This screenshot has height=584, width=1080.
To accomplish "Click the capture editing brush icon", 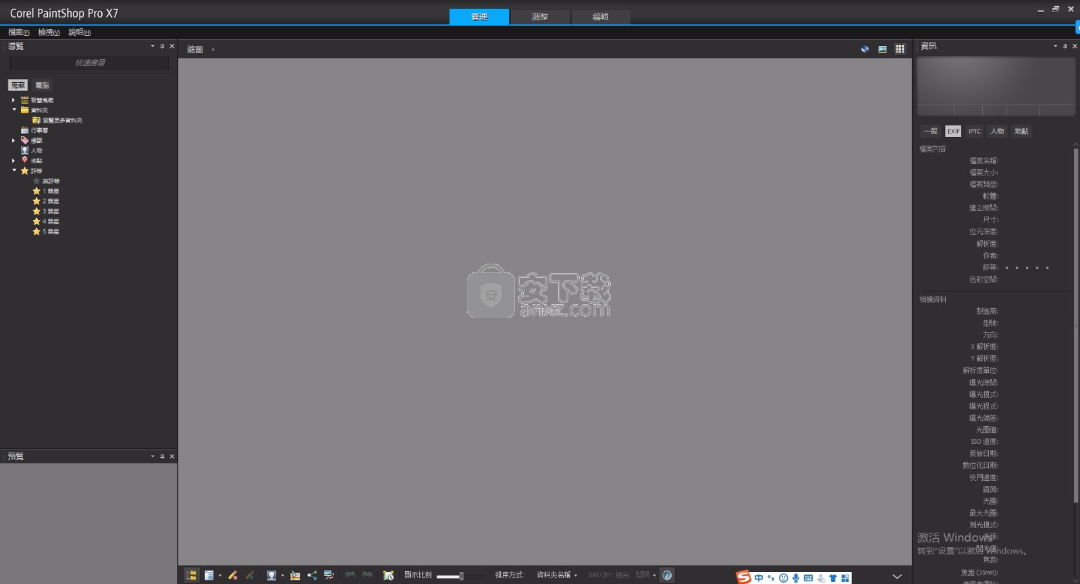I will [x=233, y=575].
